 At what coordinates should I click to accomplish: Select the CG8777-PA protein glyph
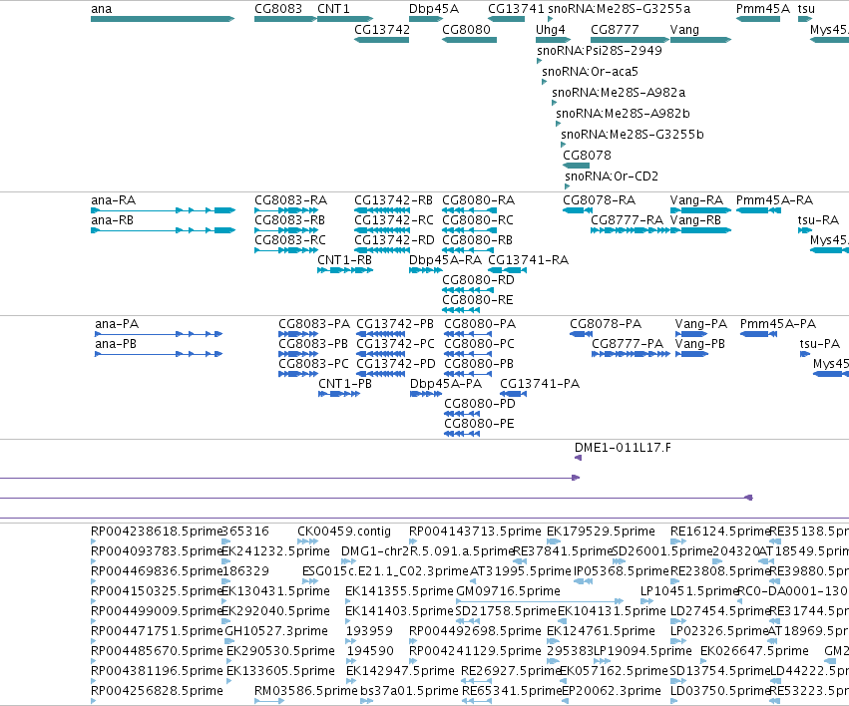(631, 354)
